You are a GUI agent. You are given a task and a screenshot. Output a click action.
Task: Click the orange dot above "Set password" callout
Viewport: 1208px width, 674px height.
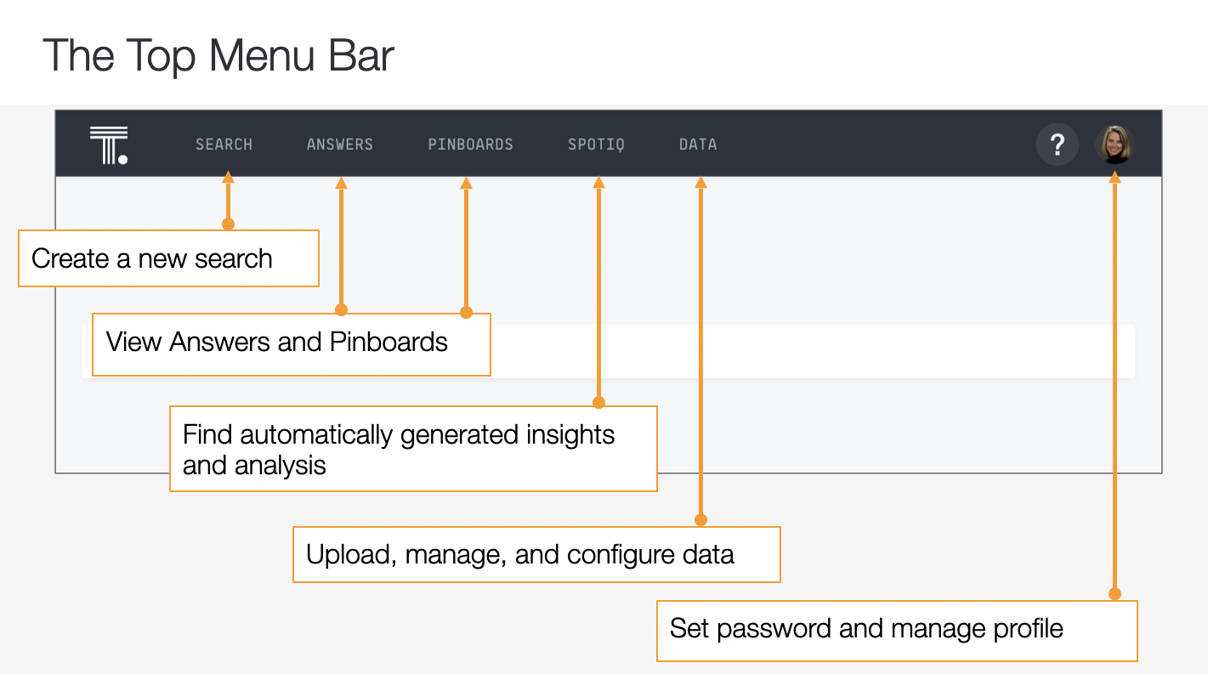tap(1115, 594)
